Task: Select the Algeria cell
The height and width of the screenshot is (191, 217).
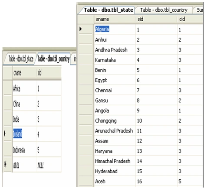Action: 115,29
